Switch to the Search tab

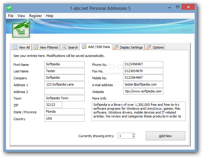(70, 47)
